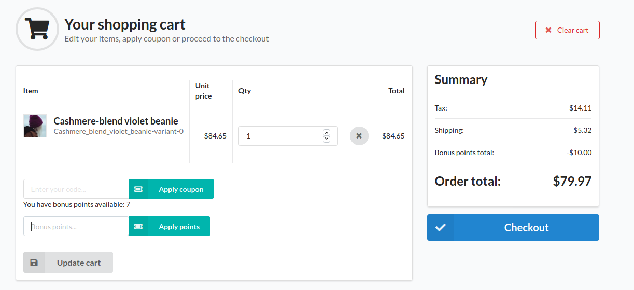Screen dimensions: 634x290
Task: Open the Cashmere-blend violet beanie product link
Action: (116, 121)
